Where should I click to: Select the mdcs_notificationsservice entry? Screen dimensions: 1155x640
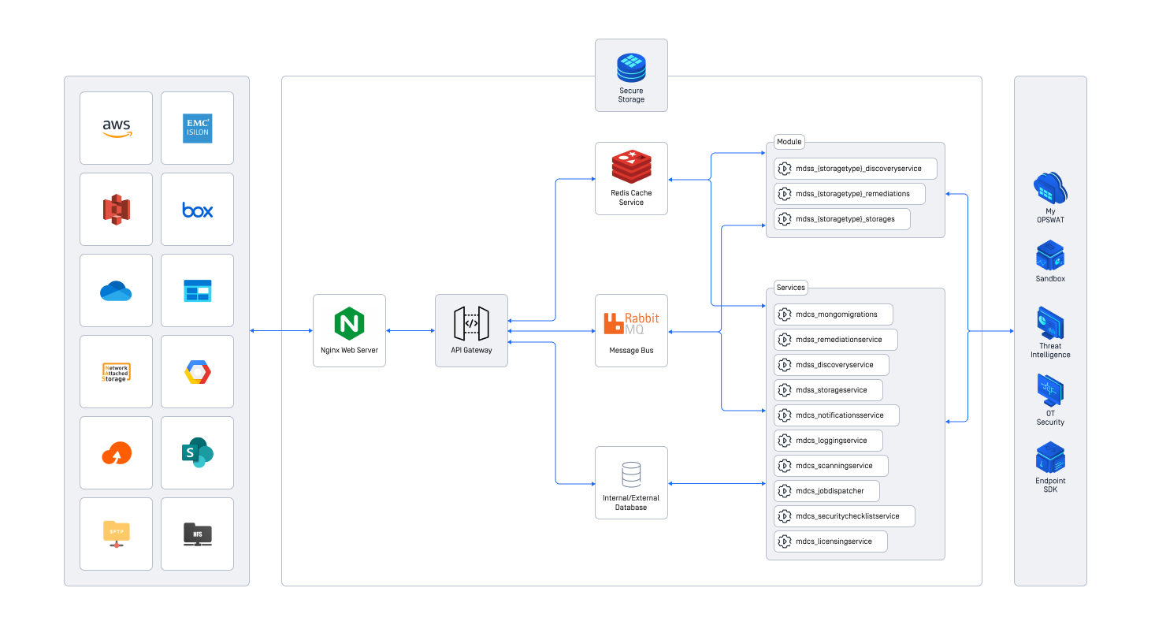[837, 415]
